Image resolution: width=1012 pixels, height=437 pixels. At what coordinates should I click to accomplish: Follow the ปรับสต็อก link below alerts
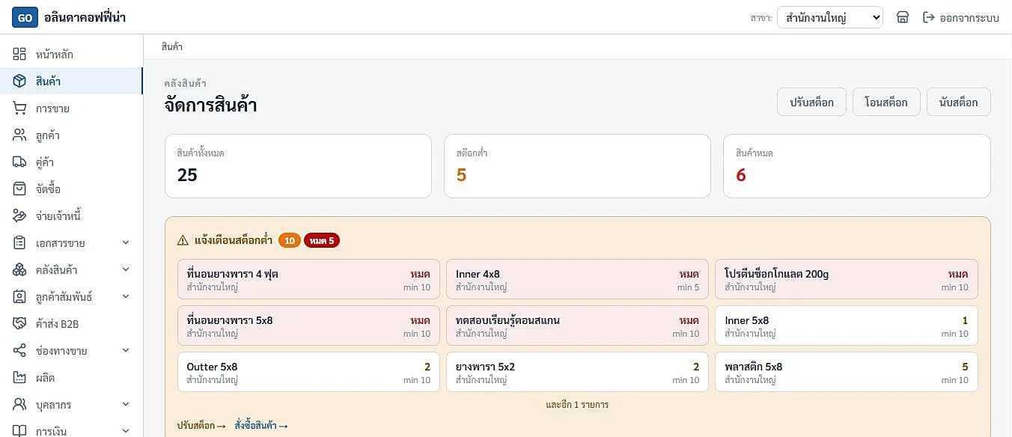coord(201,426)
